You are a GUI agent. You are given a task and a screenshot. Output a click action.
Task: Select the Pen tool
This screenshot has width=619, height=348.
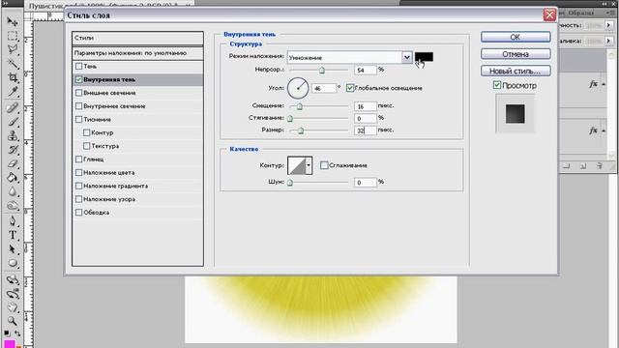(x=13, y=220)
